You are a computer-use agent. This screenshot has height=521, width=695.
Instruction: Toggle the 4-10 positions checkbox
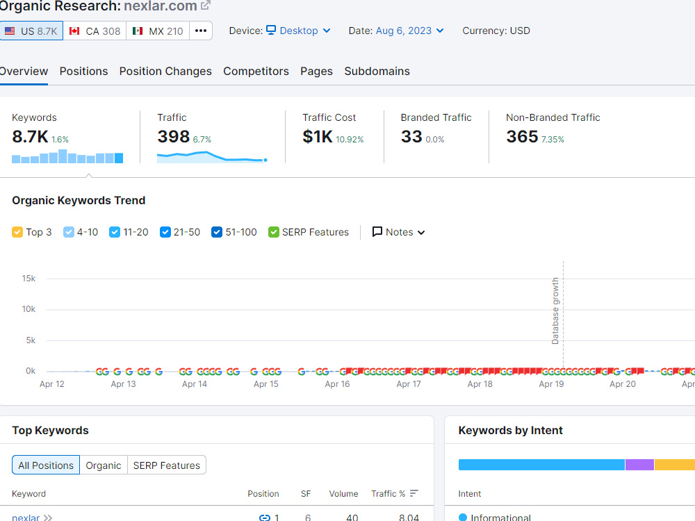coord(69,232)
